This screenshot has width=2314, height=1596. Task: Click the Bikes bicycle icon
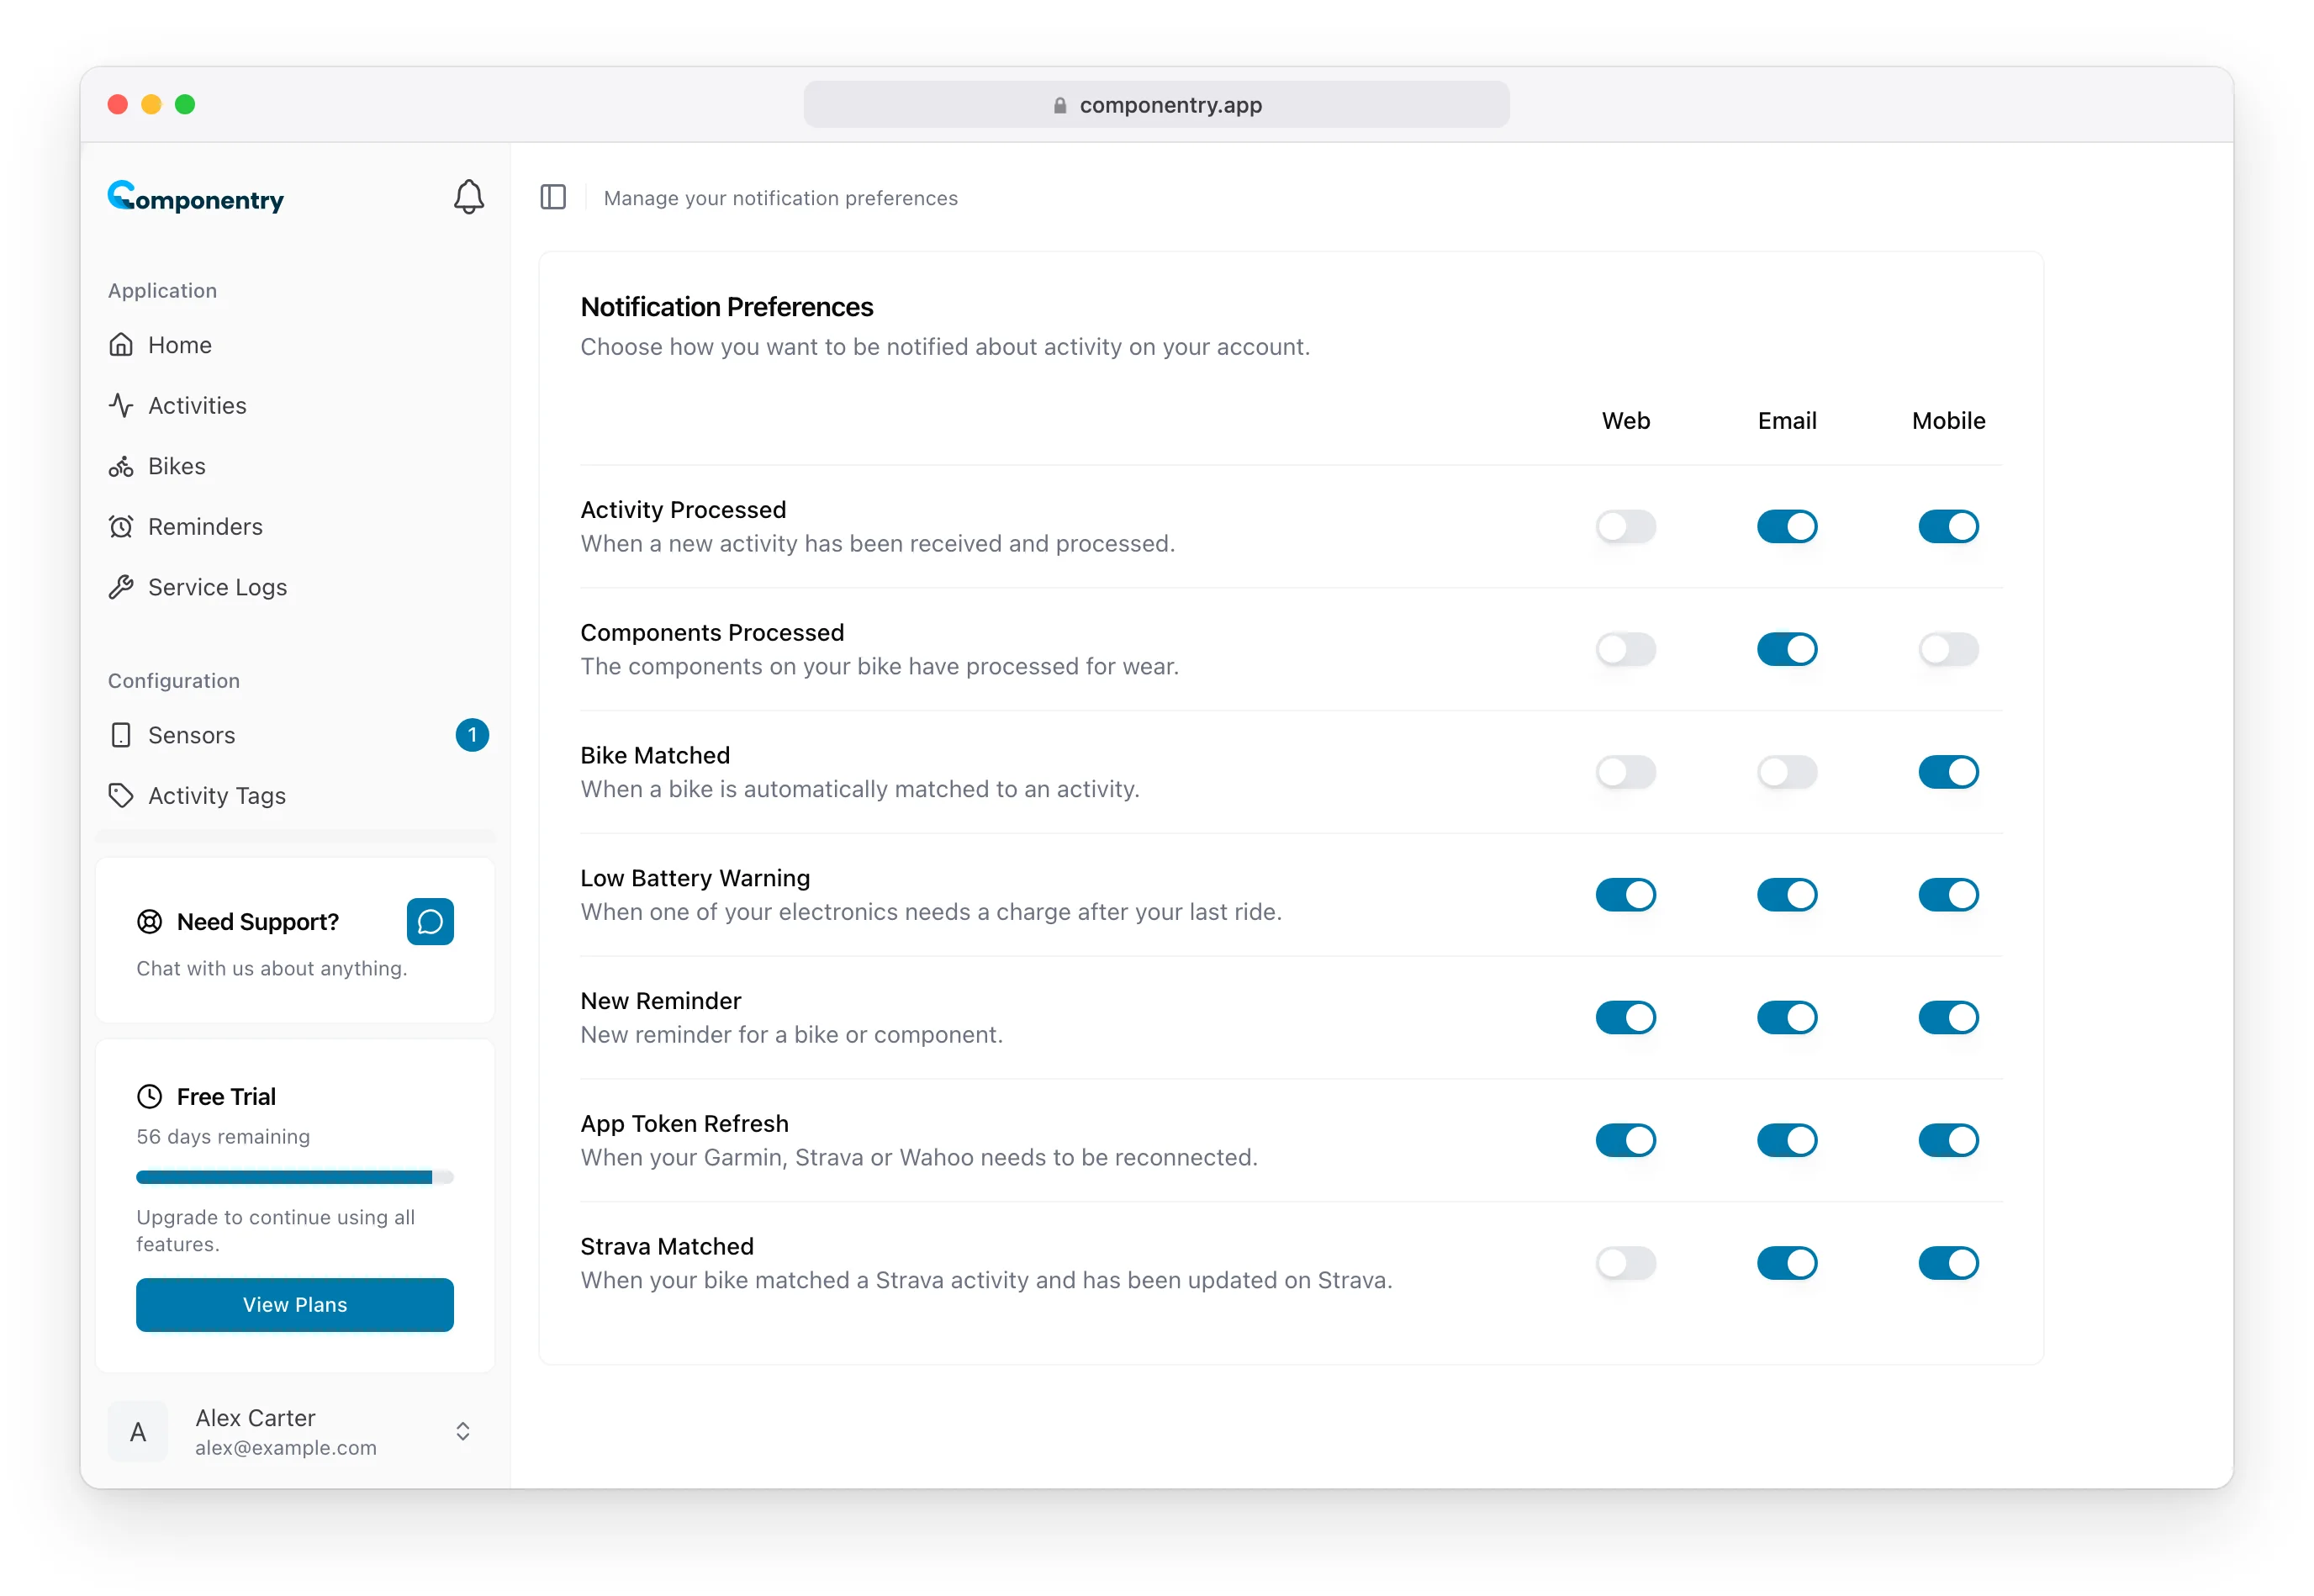(x=121, y=467)
